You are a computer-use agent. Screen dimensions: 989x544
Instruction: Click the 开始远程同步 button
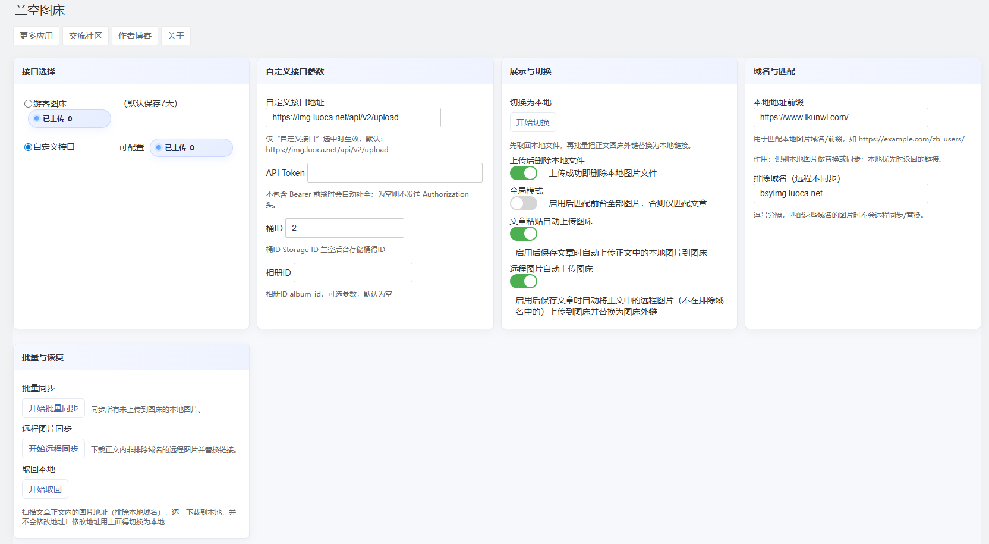pyautogui.click(x=53, y=449)
